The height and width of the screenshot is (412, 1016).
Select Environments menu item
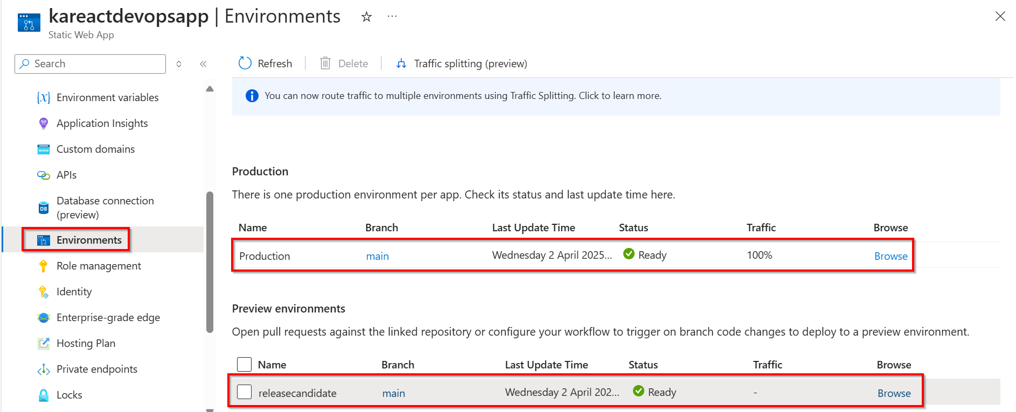coord(89,240)
